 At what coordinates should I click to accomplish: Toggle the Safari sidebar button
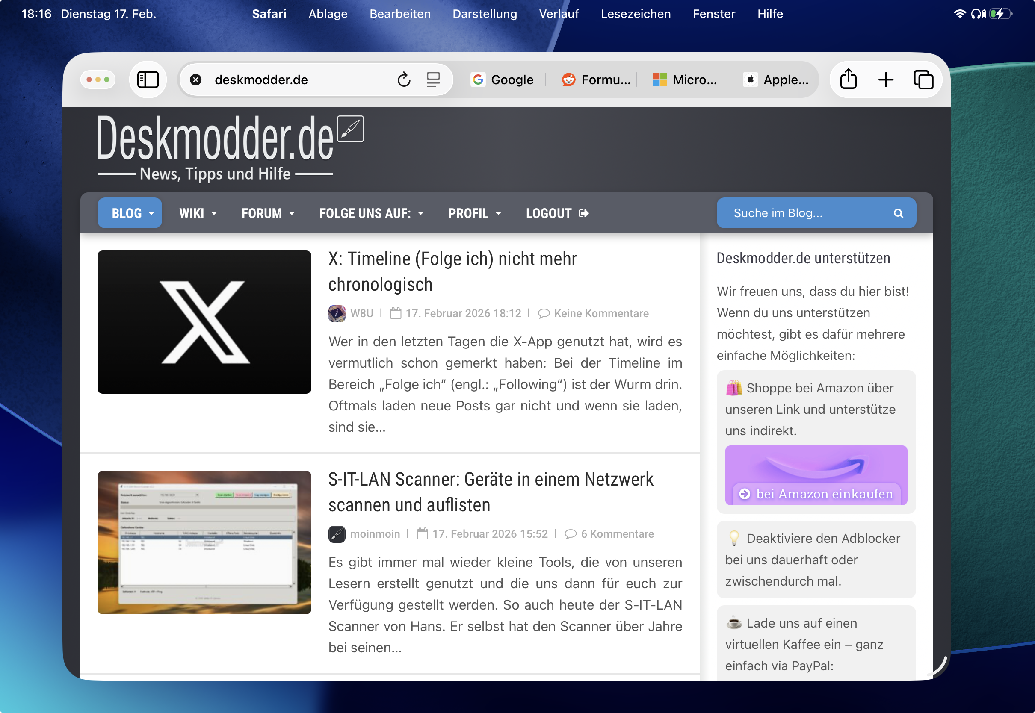148,80
